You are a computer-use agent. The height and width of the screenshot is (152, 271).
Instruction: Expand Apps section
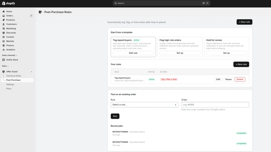click(x=5, y=66)
